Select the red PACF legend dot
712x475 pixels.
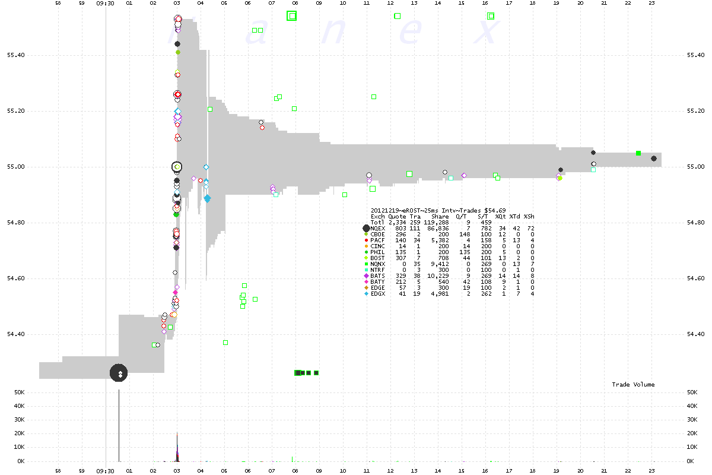366,239
